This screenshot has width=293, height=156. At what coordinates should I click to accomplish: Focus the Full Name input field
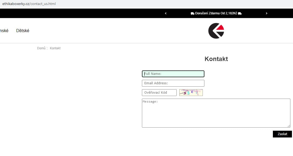click(x=173, y=74)
